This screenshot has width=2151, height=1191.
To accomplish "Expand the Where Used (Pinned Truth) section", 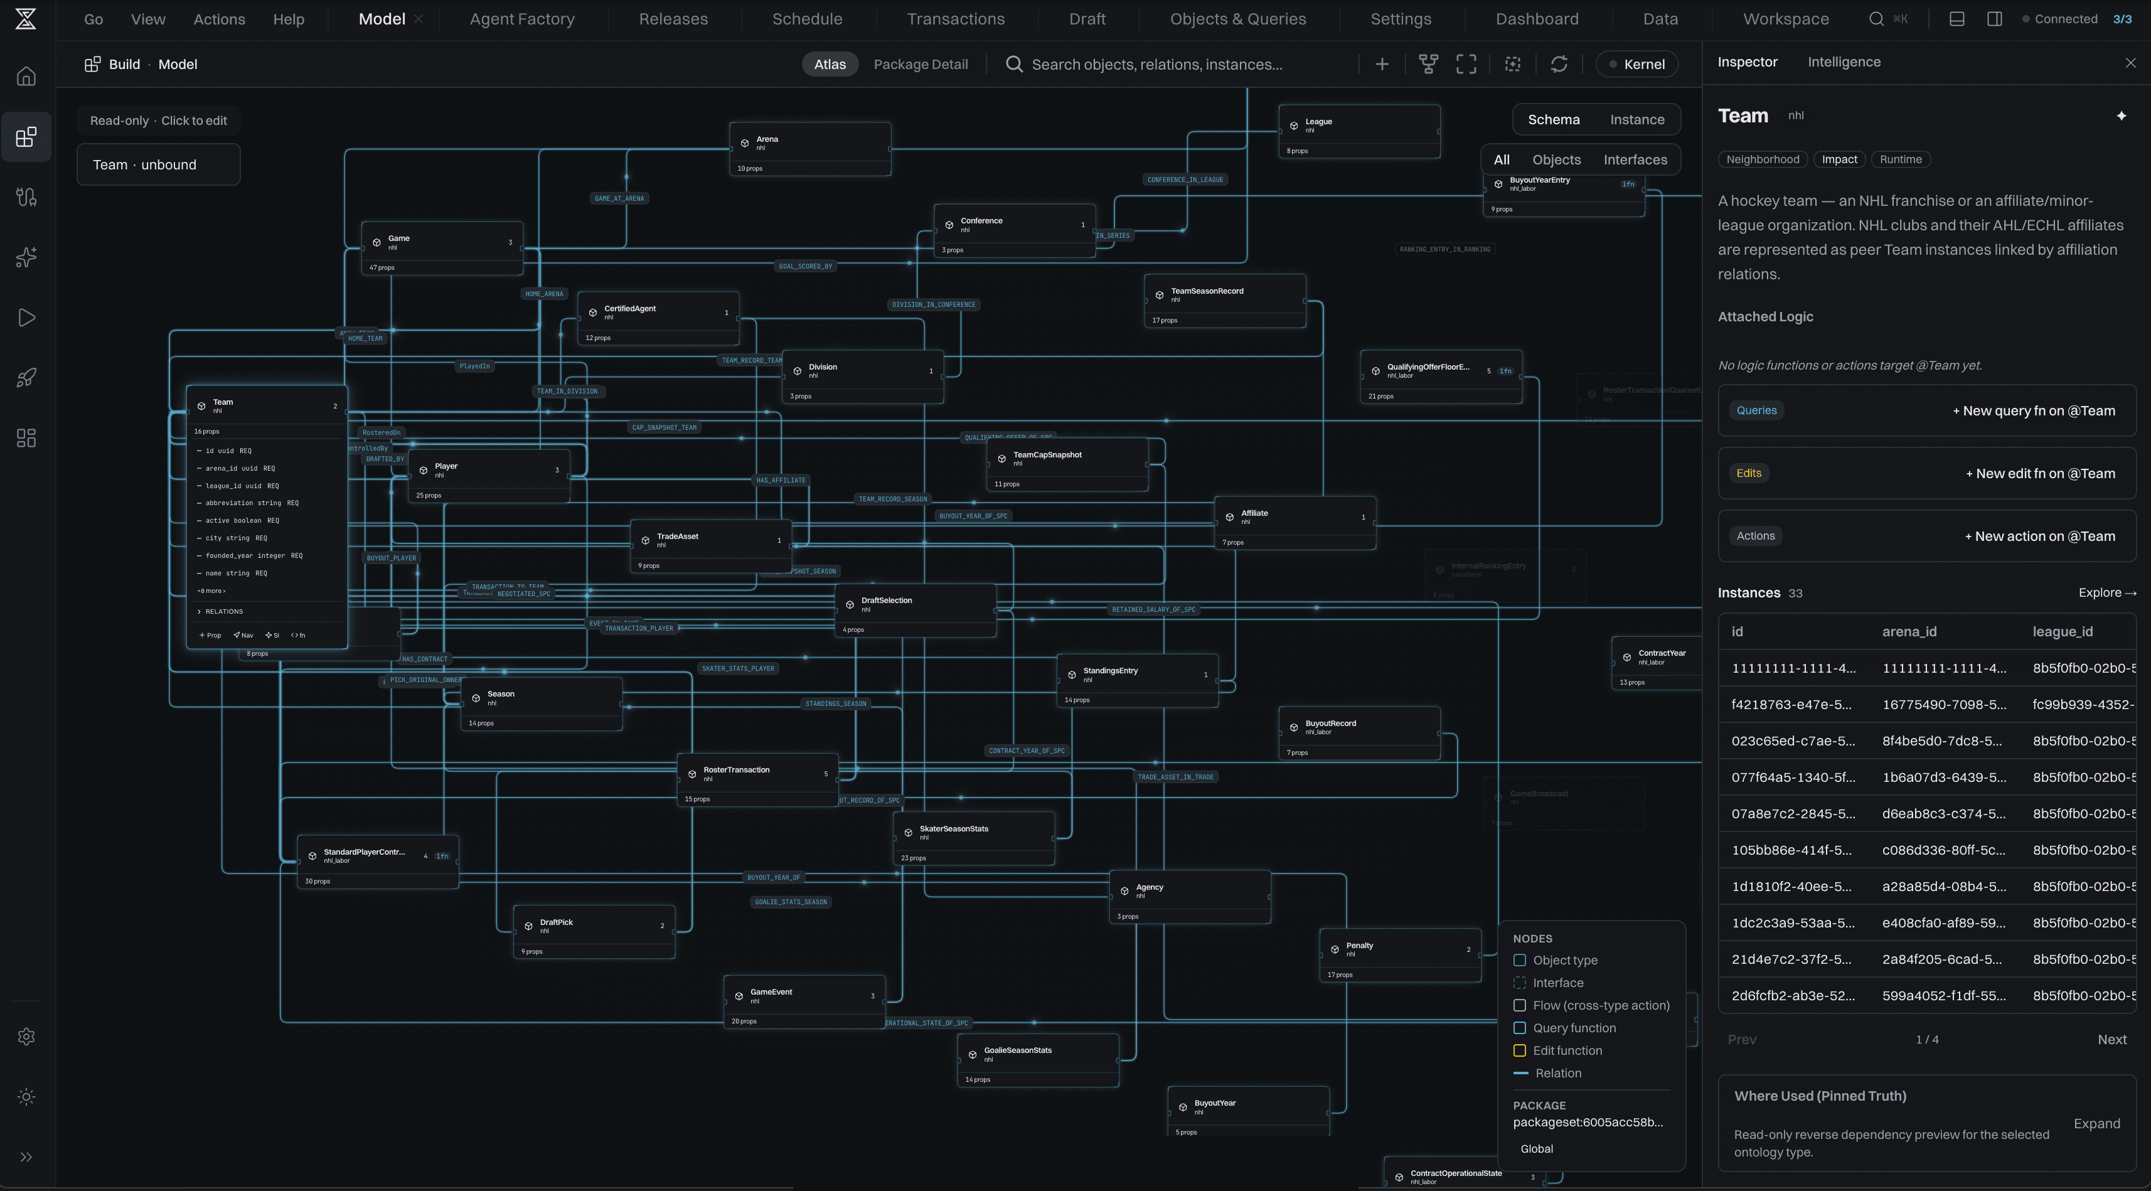I will click(2096, 1123).
